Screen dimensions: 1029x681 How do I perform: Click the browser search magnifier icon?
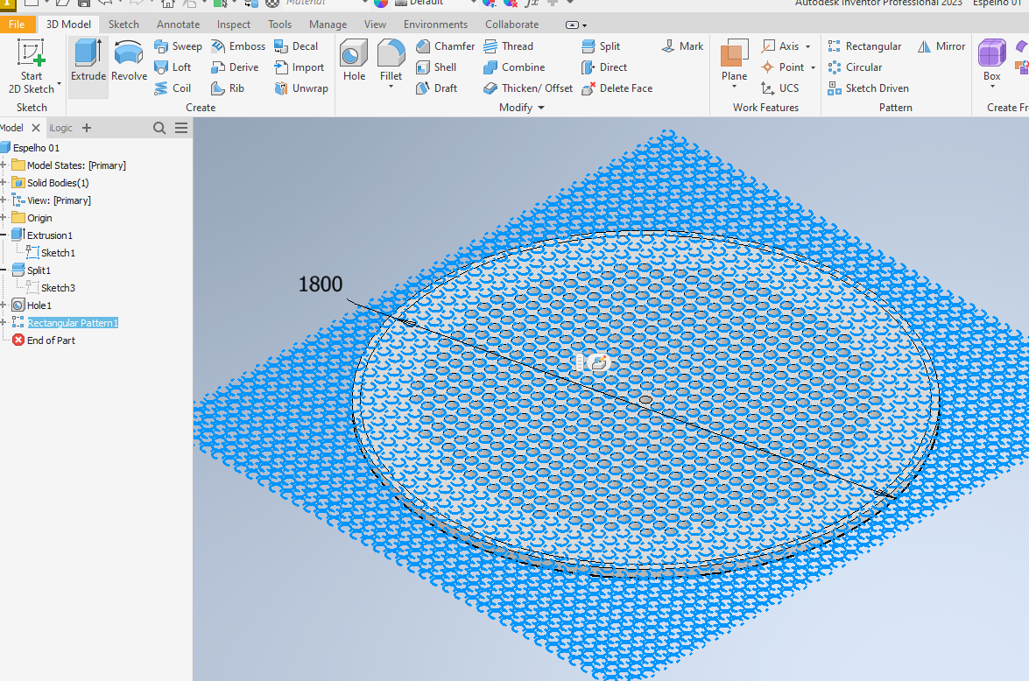(x=159, y=128)
